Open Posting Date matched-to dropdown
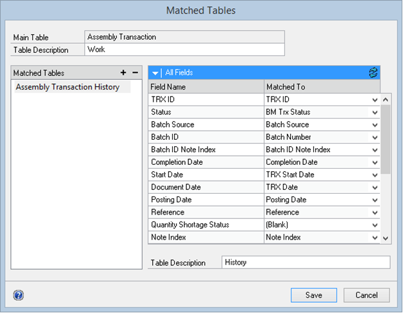 375,200
